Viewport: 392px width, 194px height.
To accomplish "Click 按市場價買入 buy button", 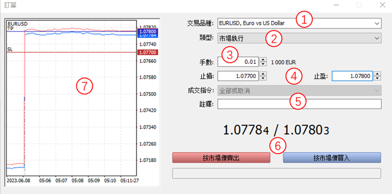I will [x=332, y=158].
